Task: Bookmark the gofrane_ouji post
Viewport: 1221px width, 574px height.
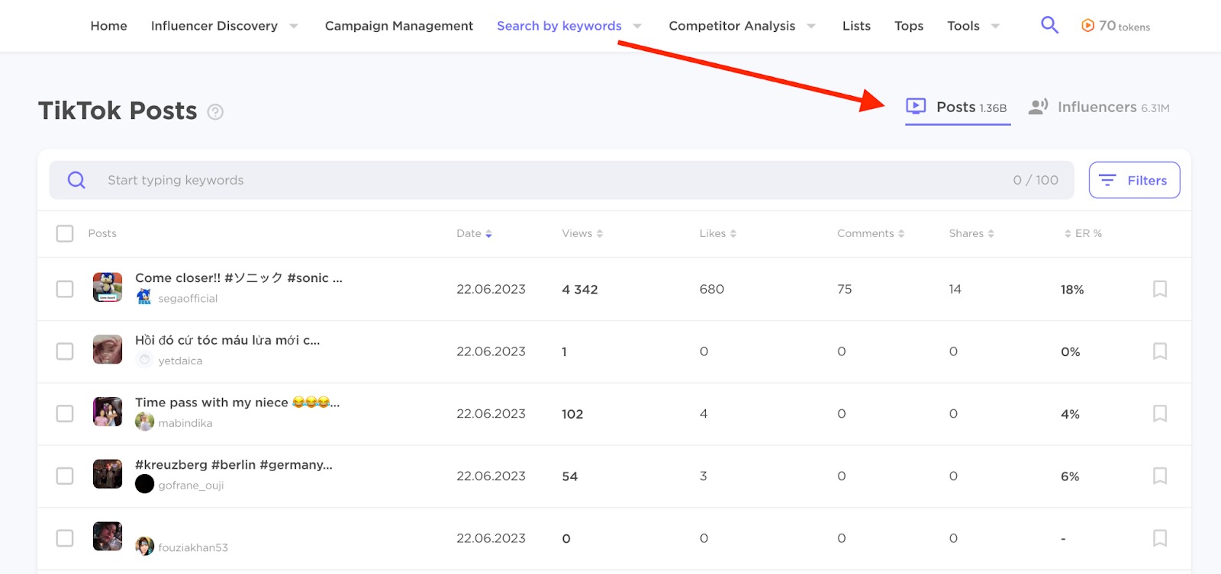Action: click(x=1160, y=476)
